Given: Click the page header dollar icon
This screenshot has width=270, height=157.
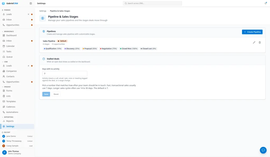Looking at the screenshot, I should pos(42,18).
